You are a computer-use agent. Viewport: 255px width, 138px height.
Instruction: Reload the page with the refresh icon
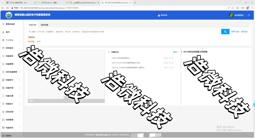(x=7, y=8)
